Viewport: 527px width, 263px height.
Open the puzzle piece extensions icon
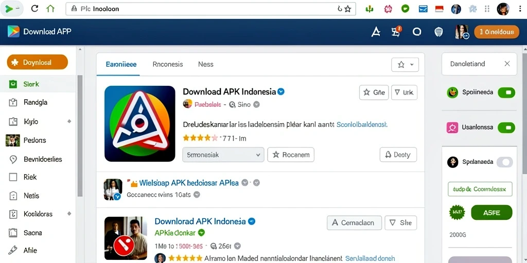pyautogui.click(x=472, y=9)
